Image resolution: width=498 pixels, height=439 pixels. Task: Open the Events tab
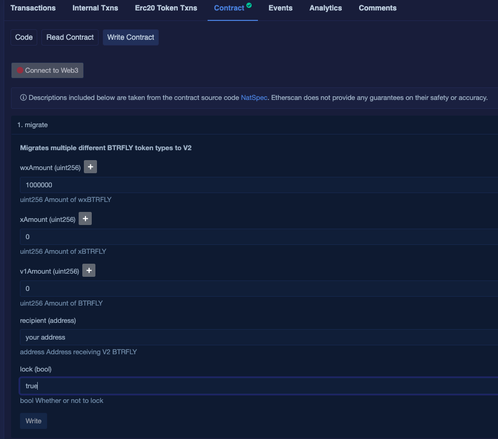click(280, 8)
